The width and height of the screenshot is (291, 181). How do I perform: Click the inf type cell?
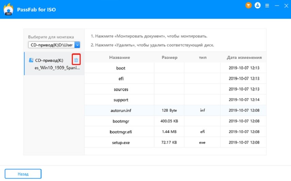tap(203, 110)
